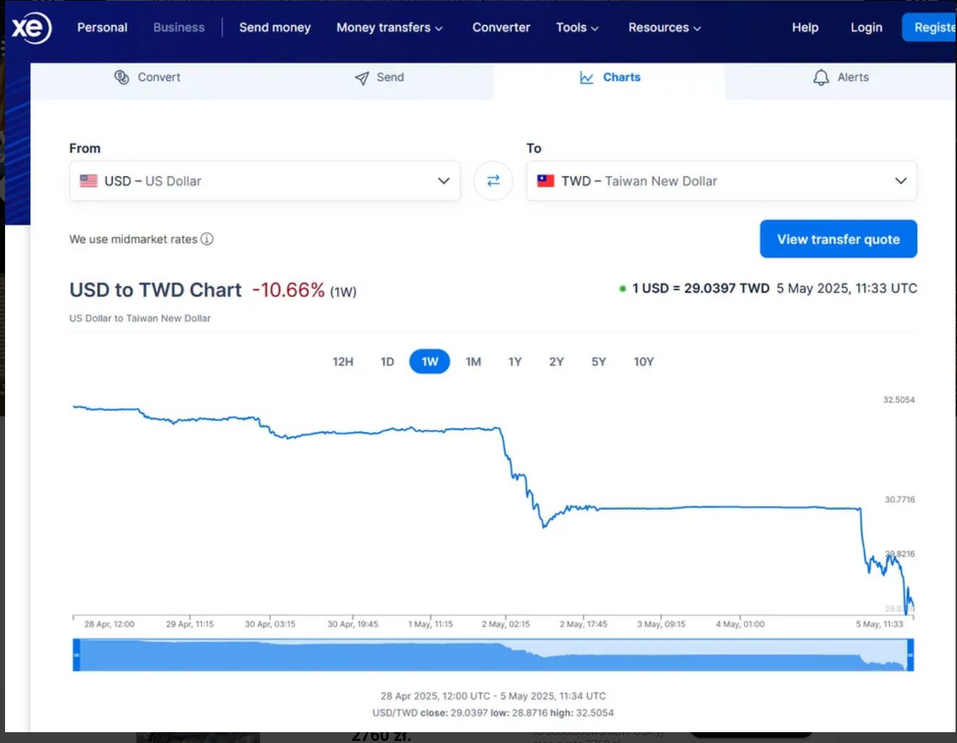This screenshot has height=743, width=957.
Task: Select the 5Y chart range
Action: point(599,361)
